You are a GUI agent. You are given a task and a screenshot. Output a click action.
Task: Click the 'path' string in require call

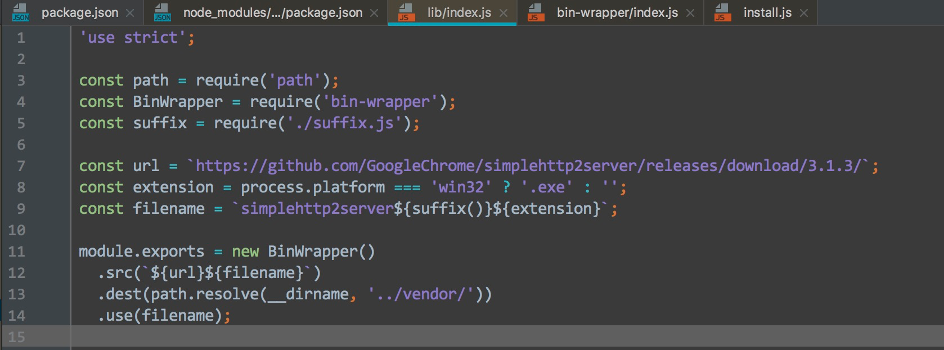point(295,80)
